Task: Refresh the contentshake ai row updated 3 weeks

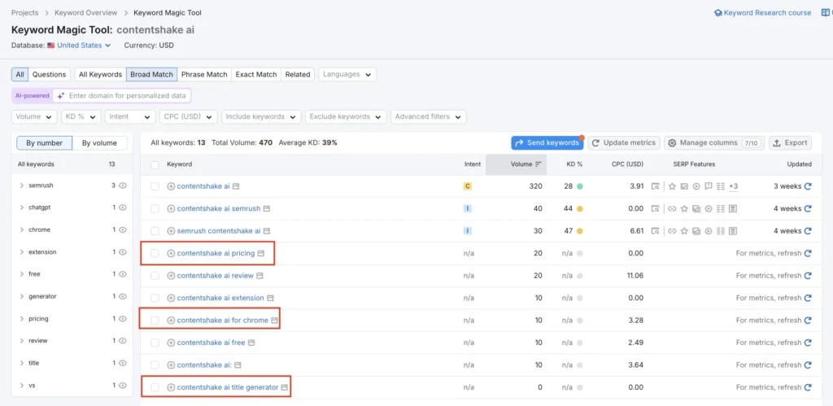Action: tap(808, 186)
